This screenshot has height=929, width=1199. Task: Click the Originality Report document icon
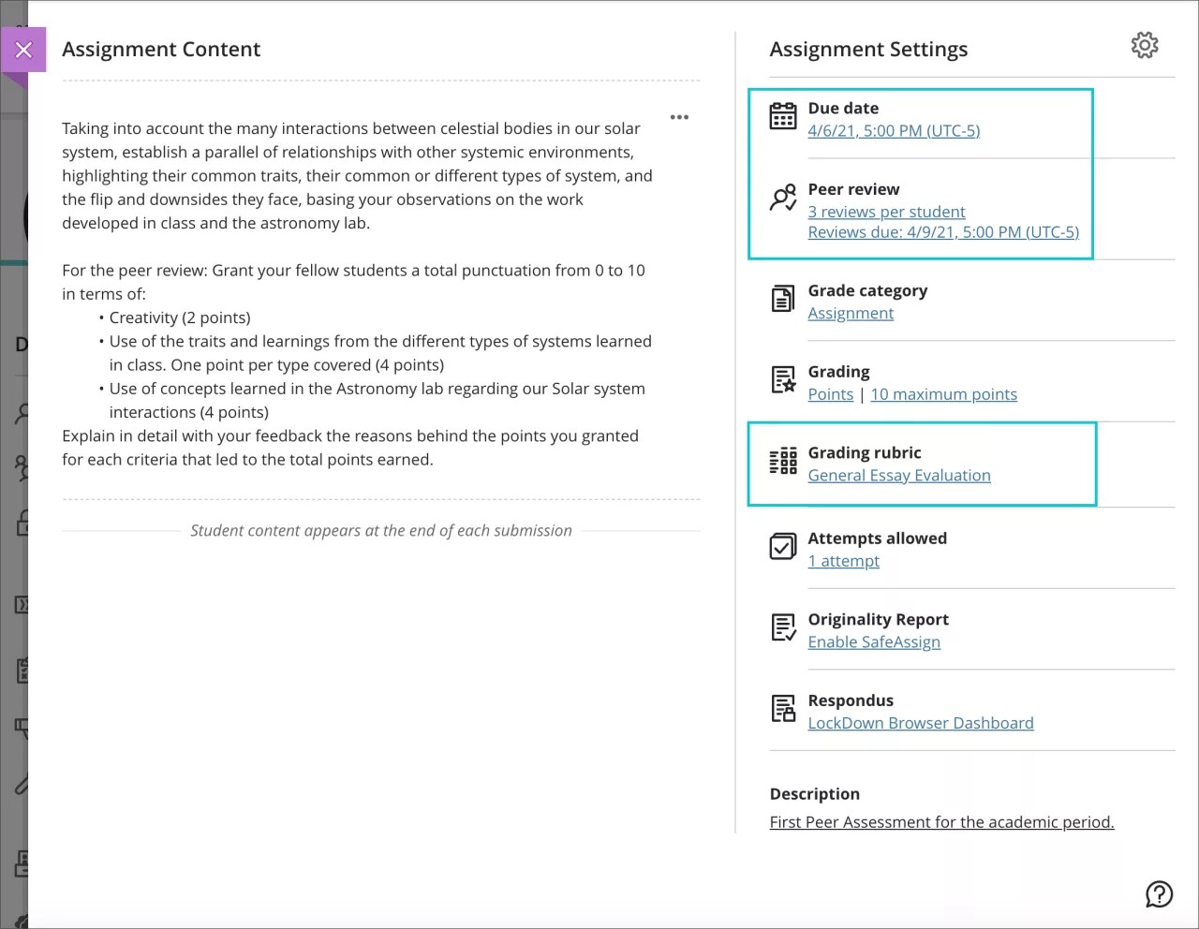(782, 627)
